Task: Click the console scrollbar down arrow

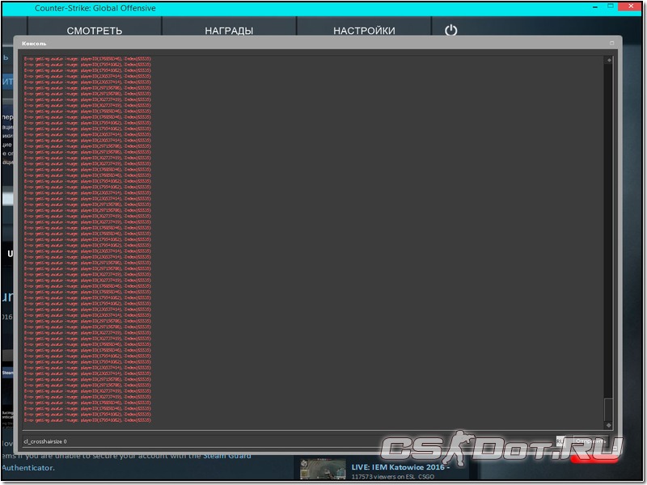Action: (x=608, y=425)
